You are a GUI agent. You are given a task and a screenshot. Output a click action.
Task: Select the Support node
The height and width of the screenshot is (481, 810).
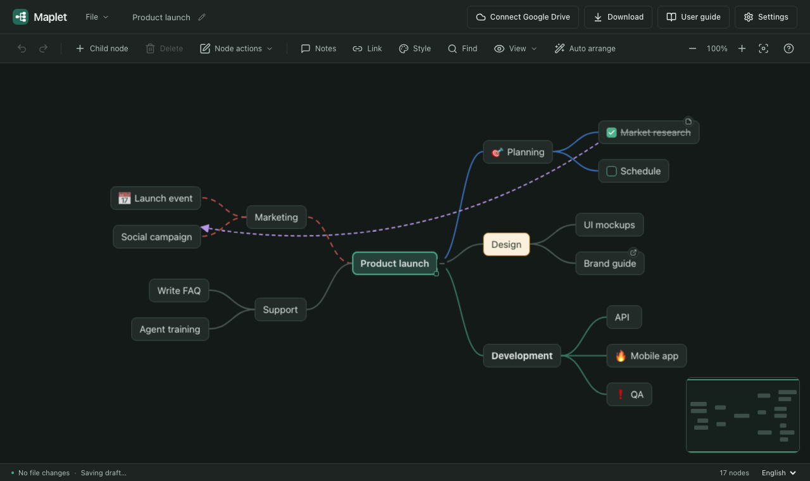[x=280, y=309]
